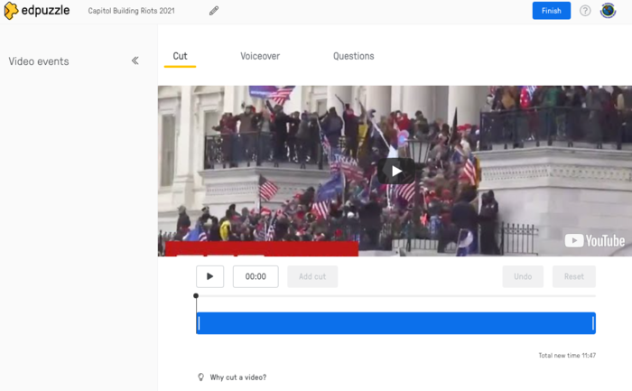632x391 pixels.
Task: Click the YouTube logo on video
Action: [x=594, y=240]
